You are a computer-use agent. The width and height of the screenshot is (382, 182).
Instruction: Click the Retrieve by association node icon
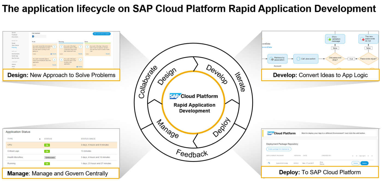[x=271, y=58]
